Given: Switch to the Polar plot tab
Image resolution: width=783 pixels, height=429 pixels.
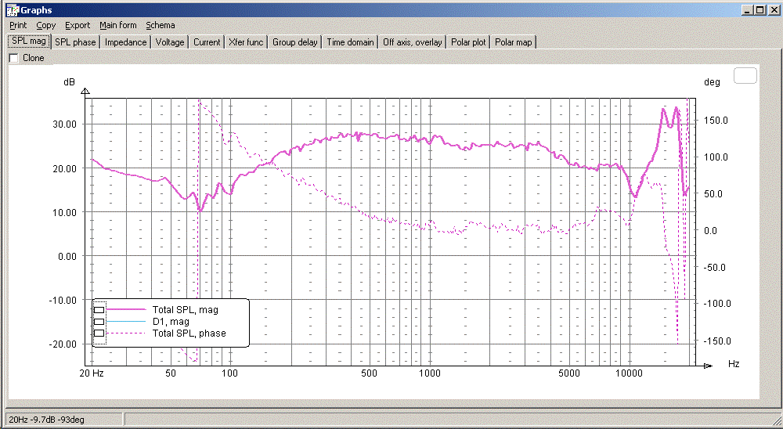Looking at the screenshot, I should pyautogui.click(x=468, y=42).
